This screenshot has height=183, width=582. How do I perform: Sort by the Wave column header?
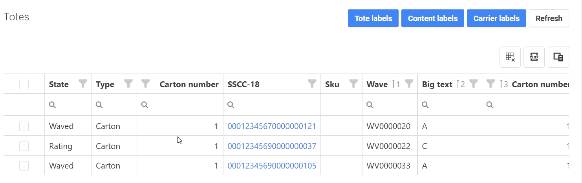pos(377,84)
